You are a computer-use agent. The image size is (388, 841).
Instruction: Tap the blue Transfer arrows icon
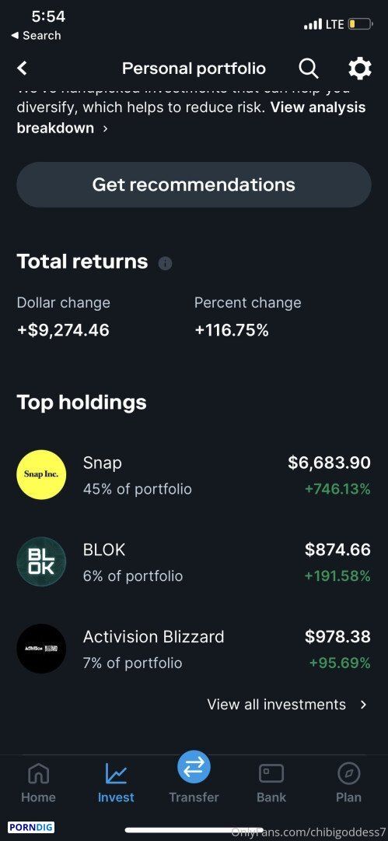pos(194,766)
